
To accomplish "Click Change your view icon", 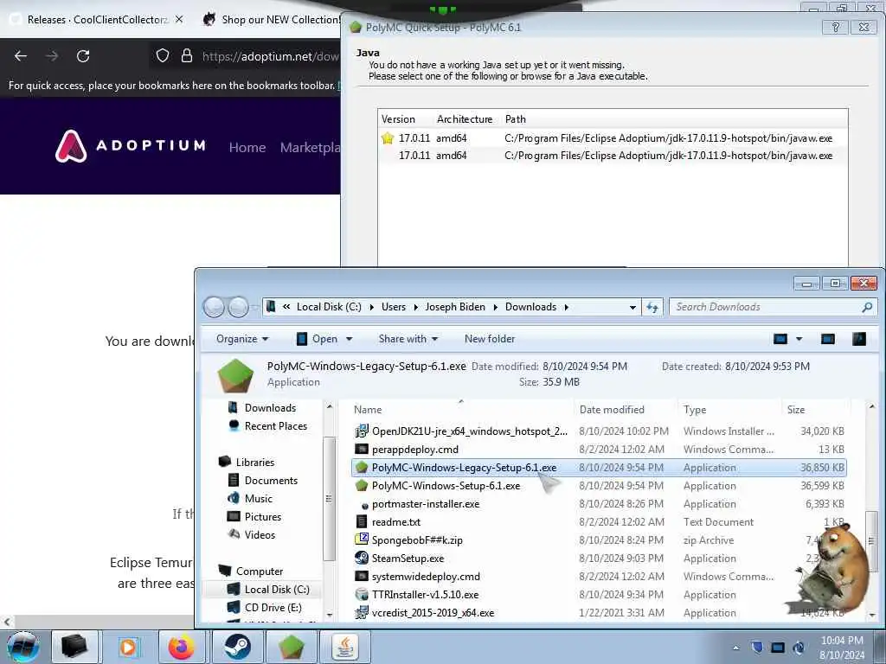I will 780,339.
